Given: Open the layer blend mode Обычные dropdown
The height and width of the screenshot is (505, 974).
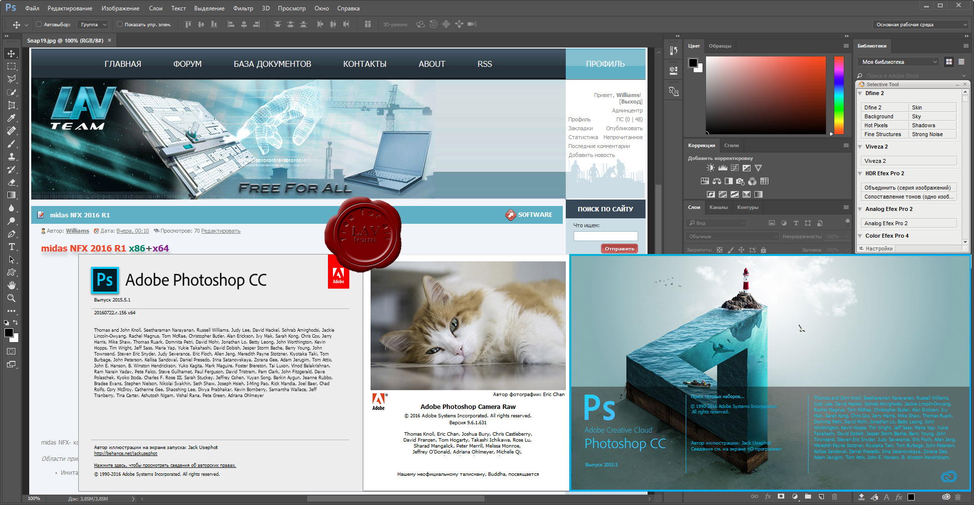Looking at the screenshot, I should click(x=732, y=237).
